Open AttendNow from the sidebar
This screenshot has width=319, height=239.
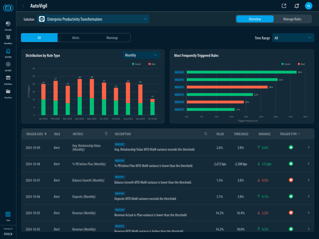8,37
